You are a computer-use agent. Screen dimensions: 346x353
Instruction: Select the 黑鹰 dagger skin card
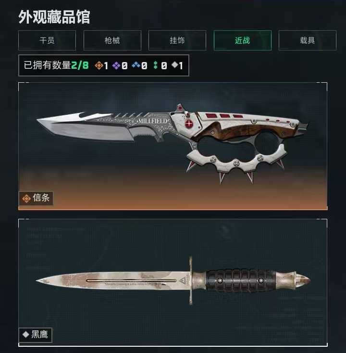173,282
